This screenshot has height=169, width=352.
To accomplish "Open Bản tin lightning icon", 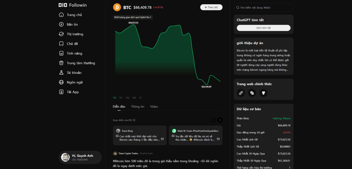I will pyautogui.click(x=61, y=24).
